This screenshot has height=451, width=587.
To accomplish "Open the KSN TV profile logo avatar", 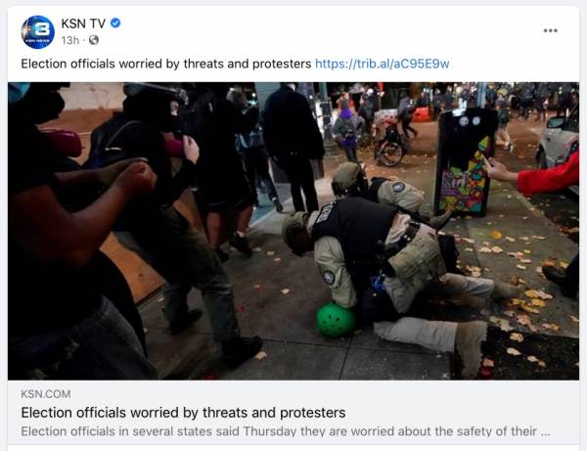I will coord(37,32).
